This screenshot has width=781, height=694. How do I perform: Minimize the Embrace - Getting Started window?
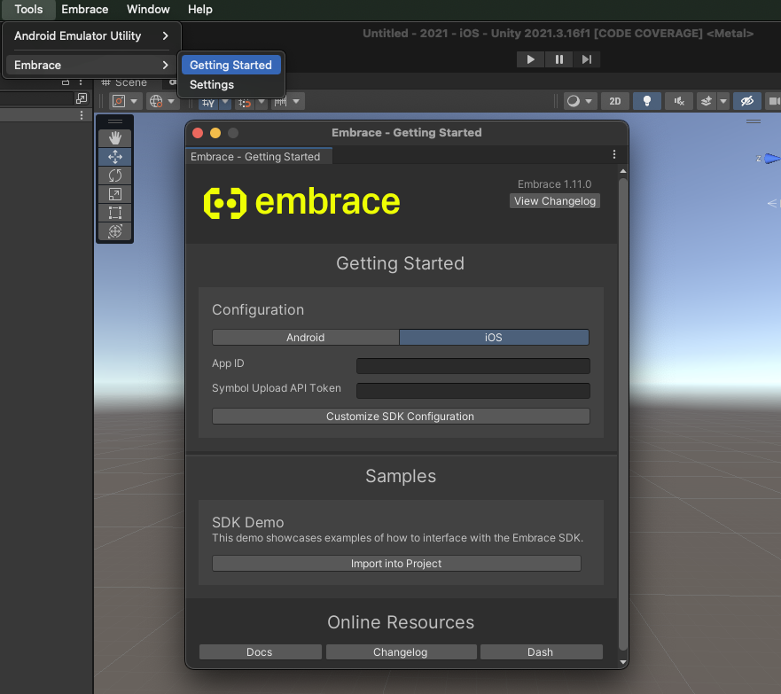click(215, 133)
